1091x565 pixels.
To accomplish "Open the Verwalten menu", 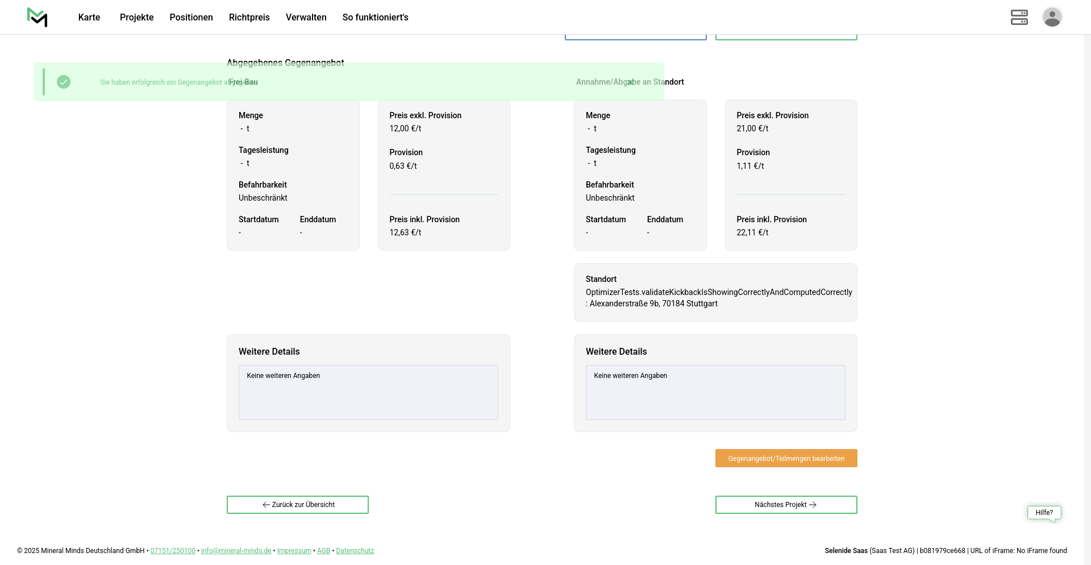I will pyautogui.click(x=306, y=17).
